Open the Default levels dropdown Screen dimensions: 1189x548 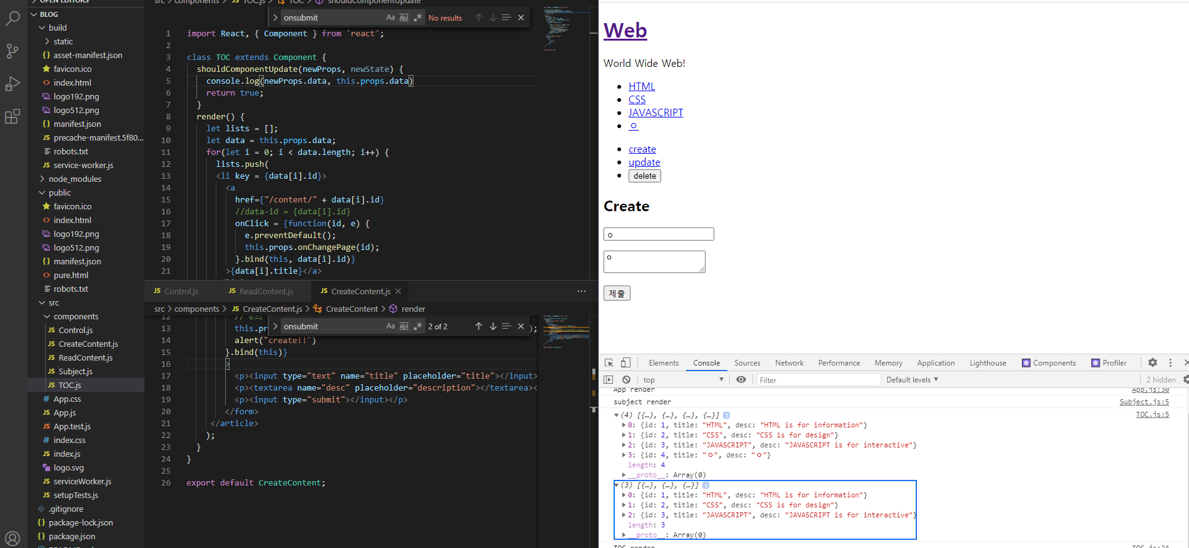(x=912, y=380)
